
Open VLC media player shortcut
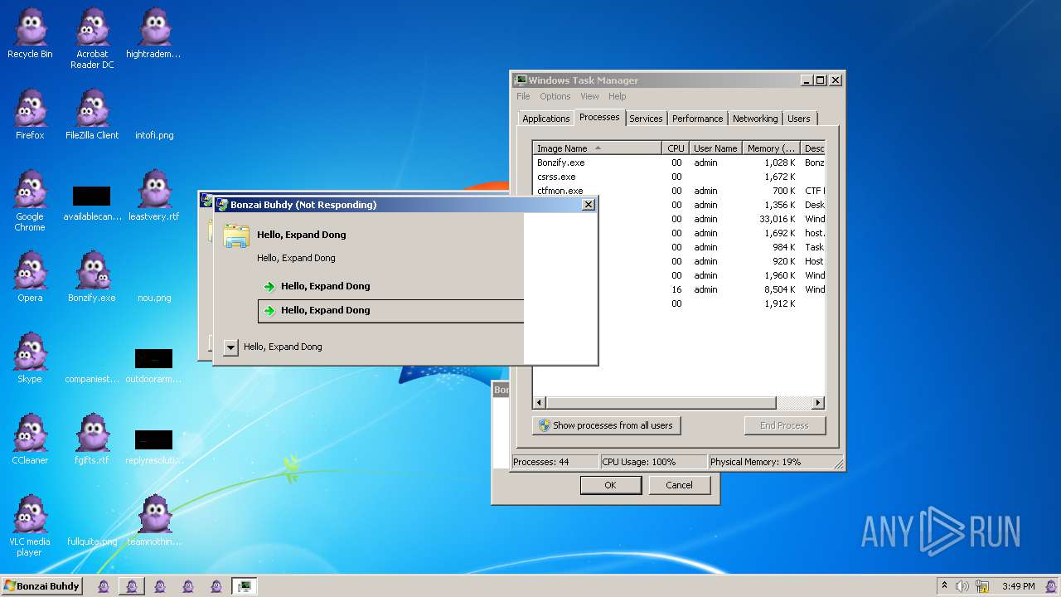[30, 526]
